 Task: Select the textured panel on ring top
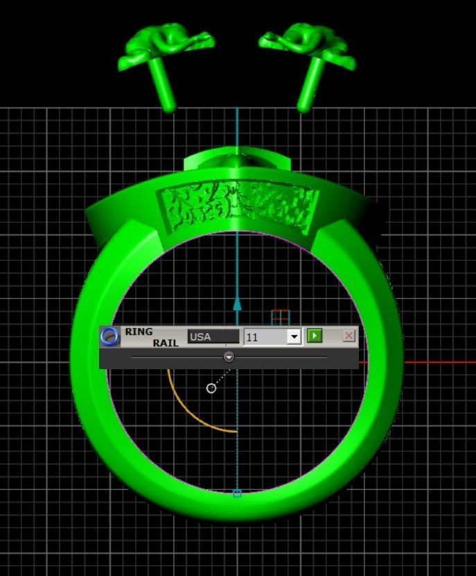point(238,207)
